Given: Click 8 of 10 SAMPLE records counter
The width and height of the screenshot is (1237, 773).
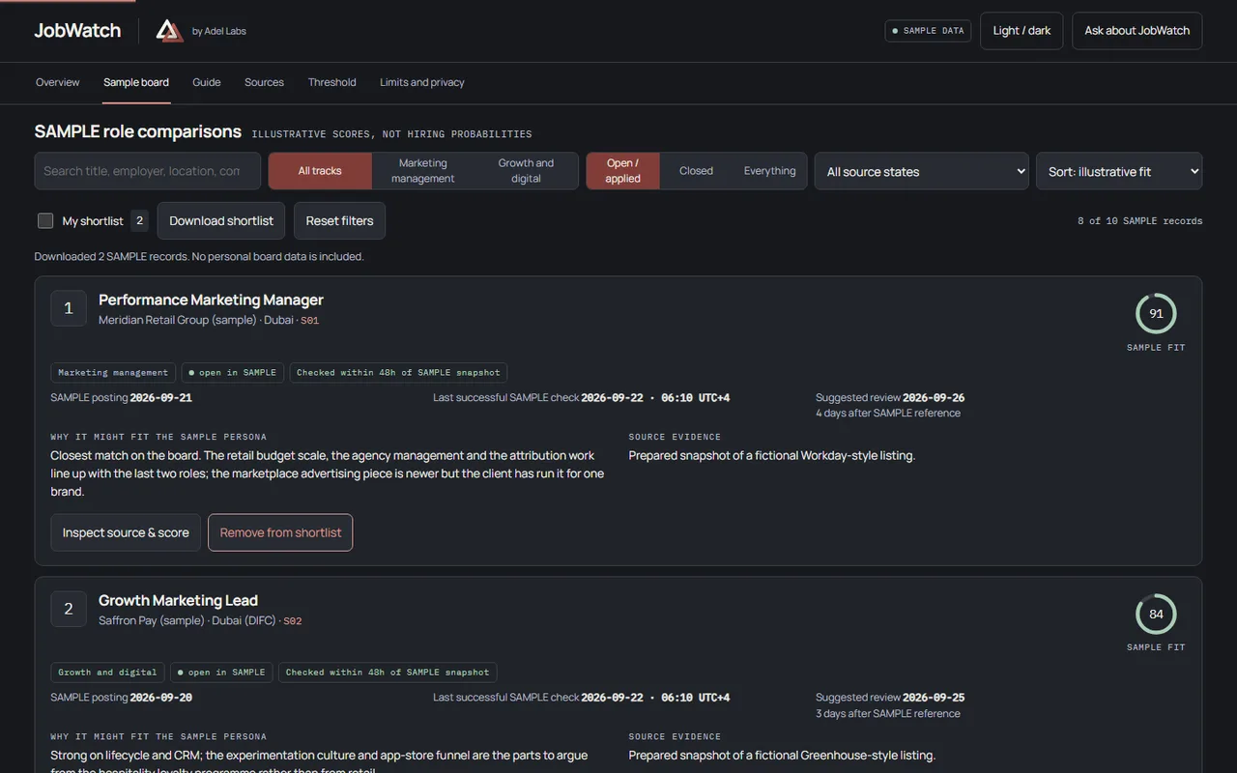Looking at the screenshot, I should pos(1140,221).
